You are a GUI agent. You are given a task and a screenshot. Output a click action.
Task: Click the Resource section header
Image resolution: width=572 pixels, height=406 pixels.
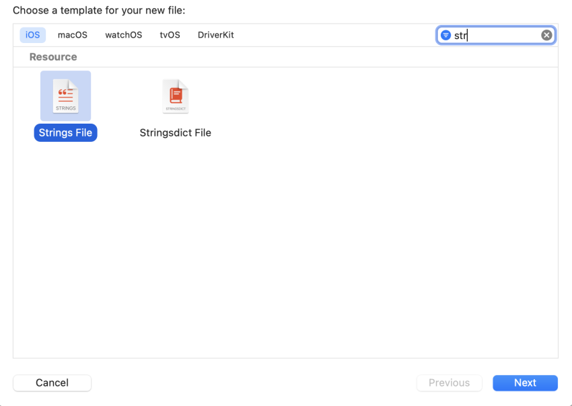pyautogui.click(x=53, y=56)
